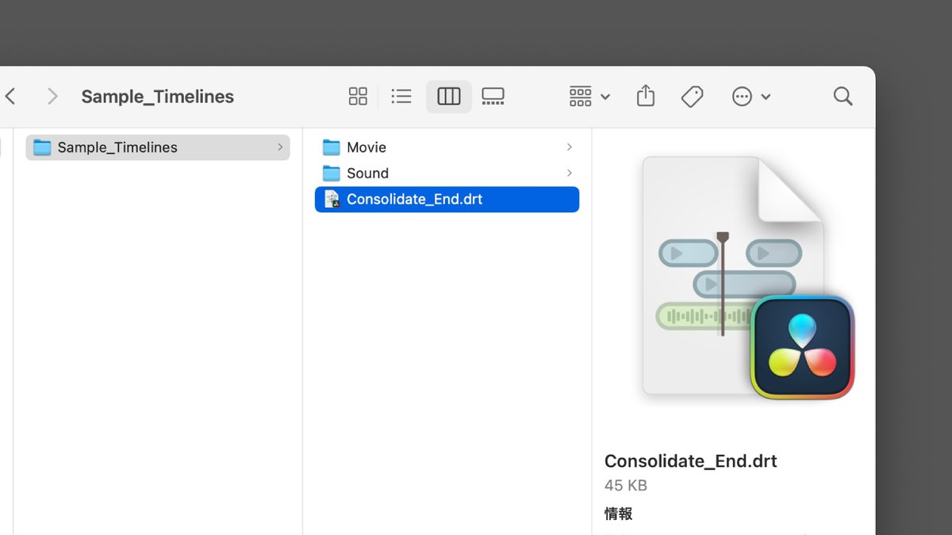Go forward with the right chevron button
Viewport: 952px width, 535px height.
[x=52, y=97]
